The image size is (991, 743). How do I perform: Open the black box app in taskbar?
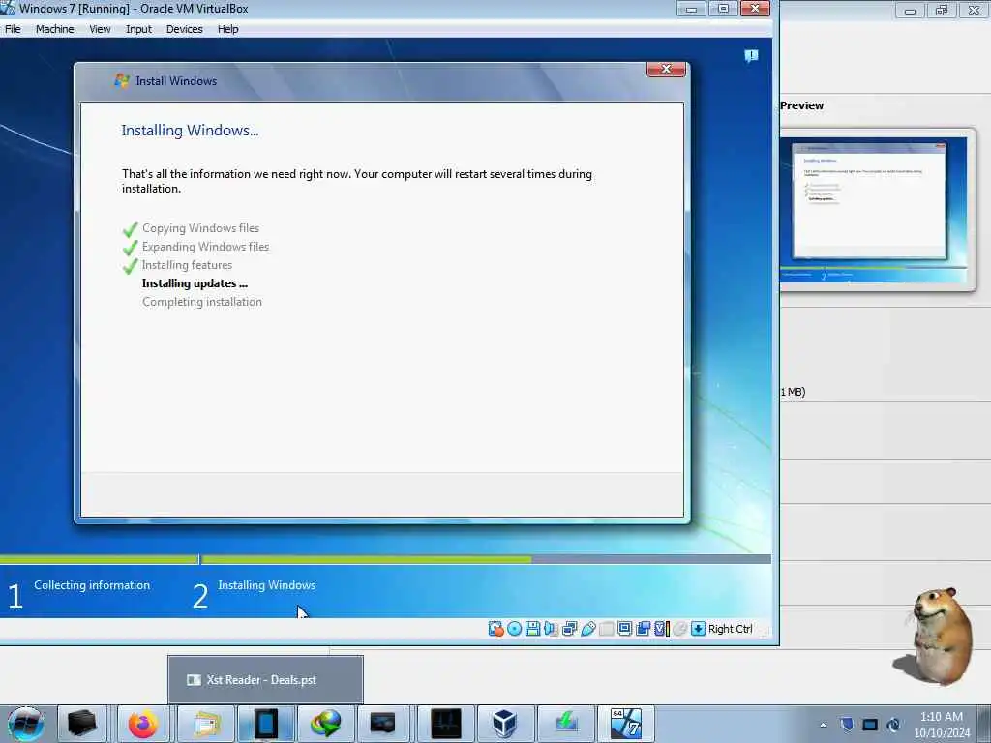[x=82, y=724]
